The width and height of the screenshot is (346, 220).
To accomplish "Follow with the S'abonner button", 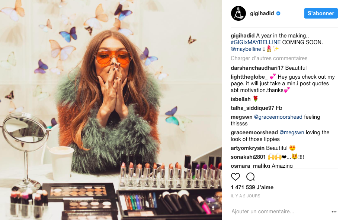I will (321, 13).
